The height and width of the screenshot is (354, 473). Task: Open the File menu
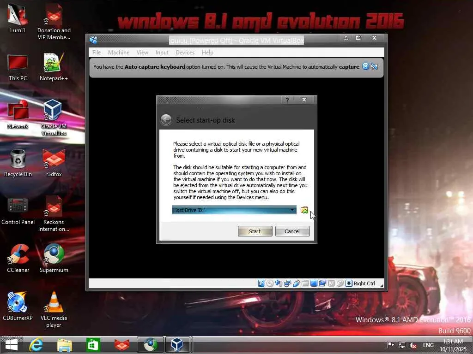[97, 53]
